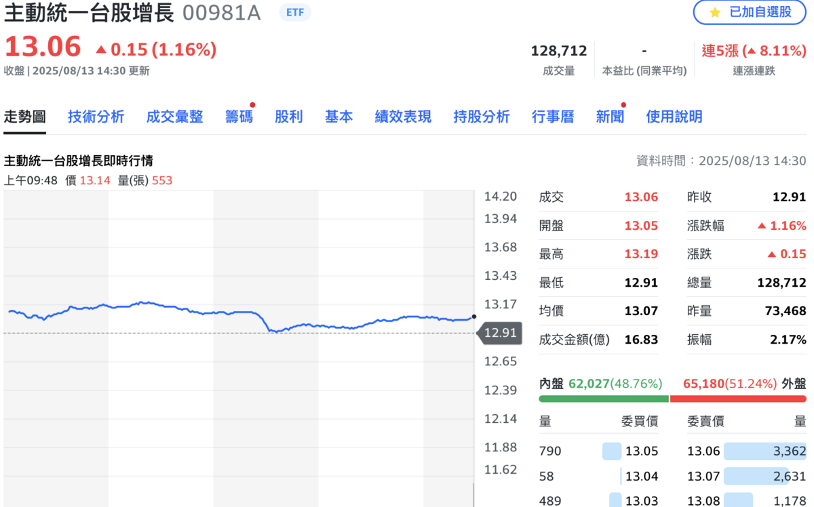Click the large 13.06 price
The image size is (814, 507).
[43, 47]
